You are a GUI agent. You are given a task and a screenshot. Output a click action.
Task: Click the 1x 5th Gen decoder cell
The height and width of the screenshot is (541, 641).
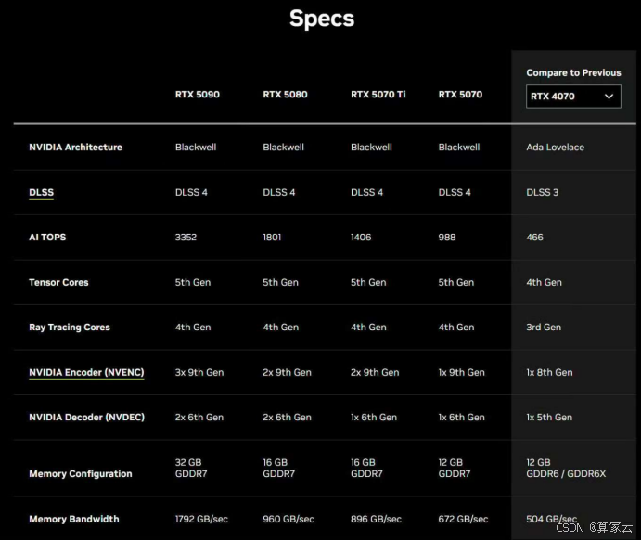click(x=549, y=418)
